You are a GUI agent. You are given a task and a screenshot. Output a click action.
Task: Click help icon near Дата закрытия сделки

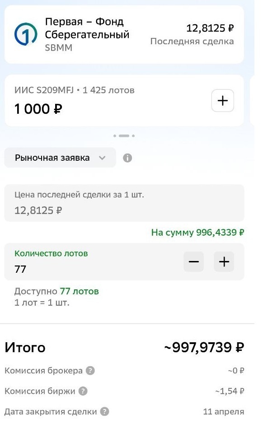coord(105,412)
